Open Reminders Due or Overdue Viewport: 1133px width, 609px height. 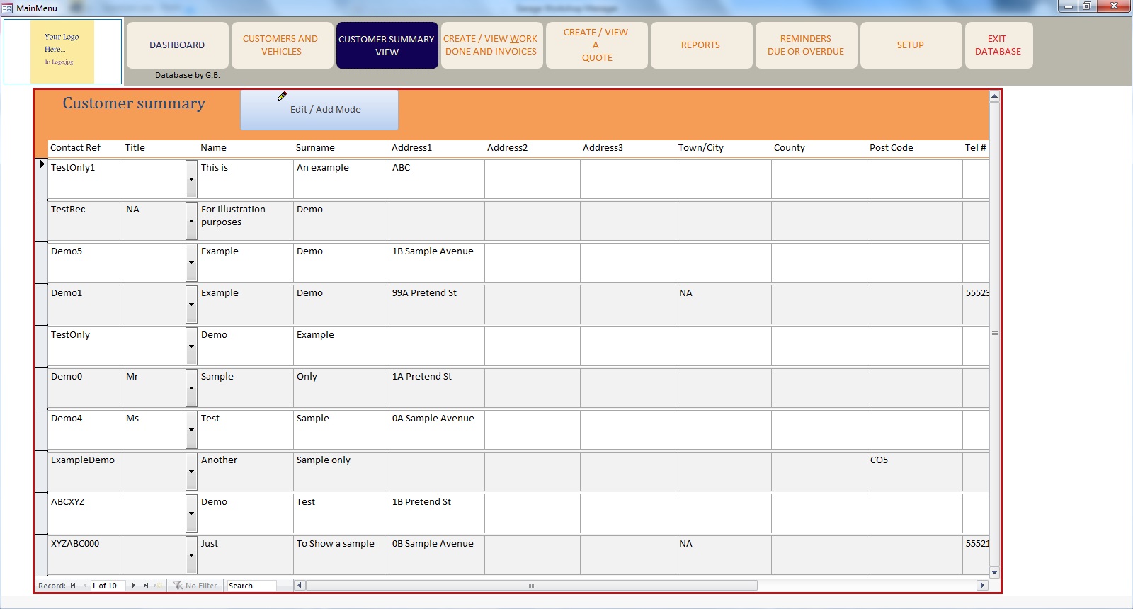tap(806, 45)
